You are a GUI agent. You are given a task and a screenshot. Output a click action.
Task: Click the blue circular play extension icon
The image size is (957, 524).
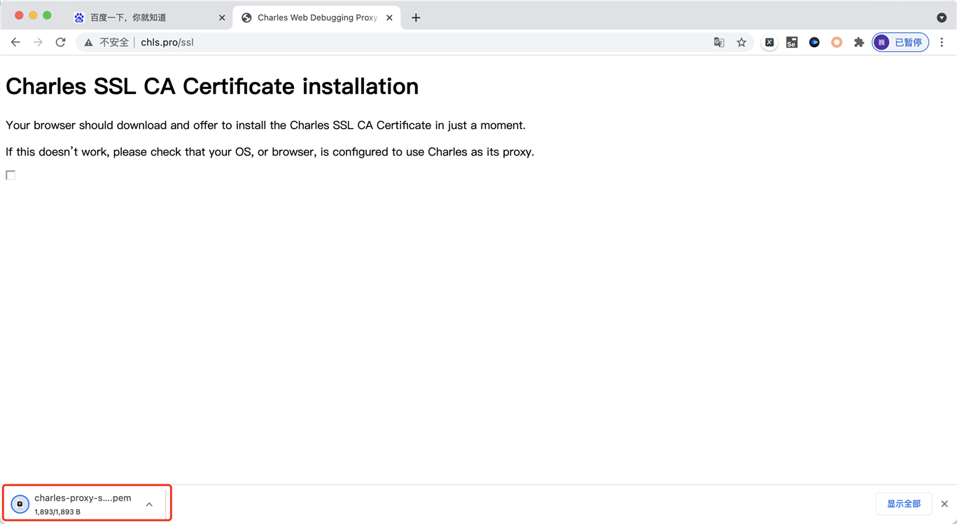pyautogui.click(x=814, y=43)
